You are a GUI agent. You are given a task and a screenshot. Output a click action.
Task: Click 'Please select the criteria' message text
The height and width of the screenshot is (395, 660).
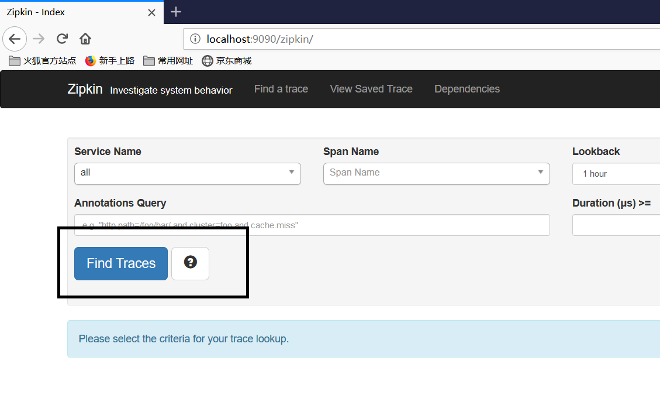184,339
